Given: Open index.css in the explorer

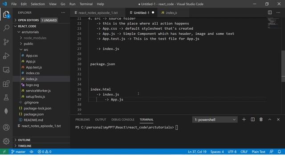Looking at the screenshot, I should coord(41,73).
